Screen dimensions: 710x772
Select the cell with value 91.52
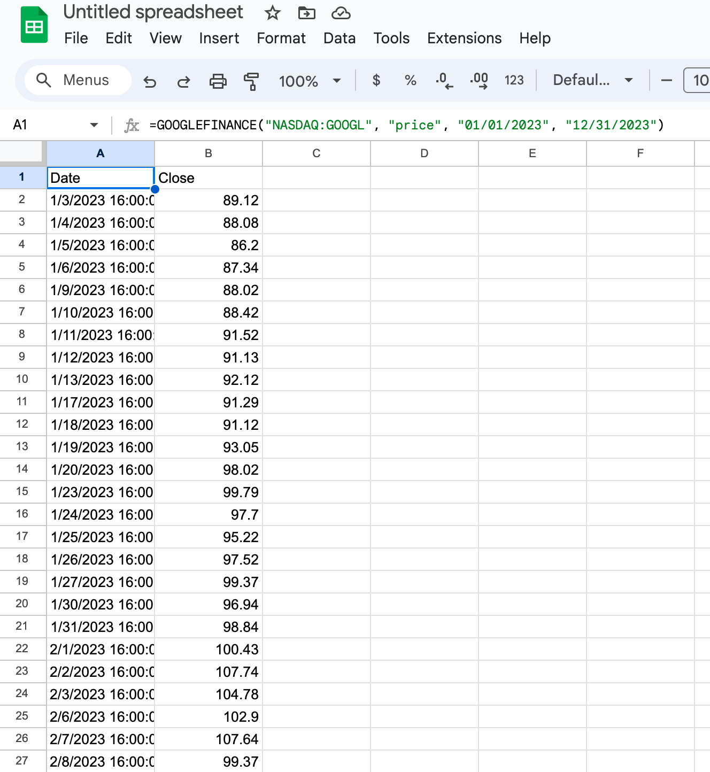[x=209, y=335]
